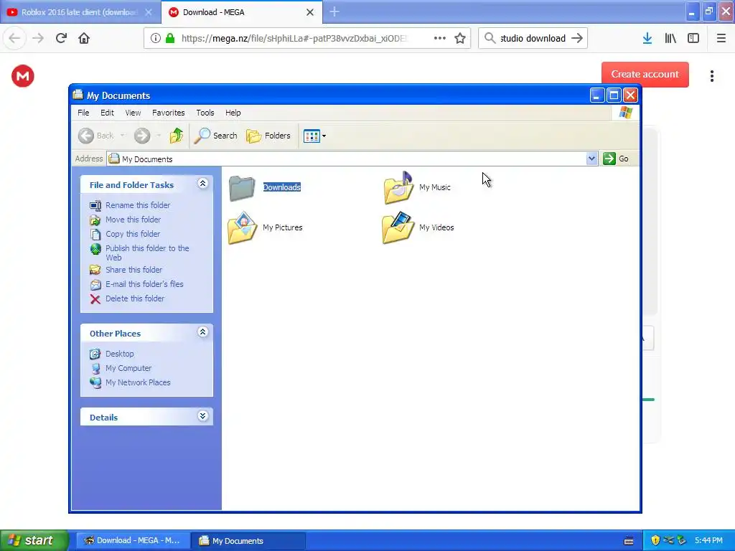Open the File menu
Image resolution: width=735 pixels, height=551 pixels.
coord(83,113)
